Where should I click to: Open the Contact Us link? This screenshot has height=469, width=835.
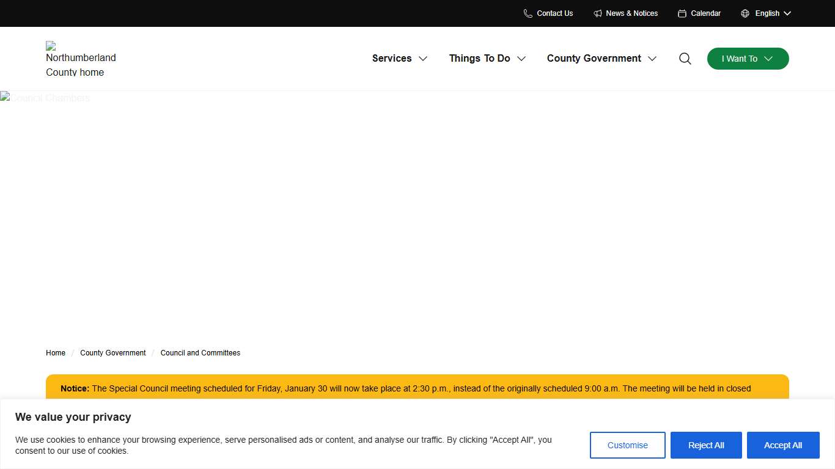pos(554,13)
